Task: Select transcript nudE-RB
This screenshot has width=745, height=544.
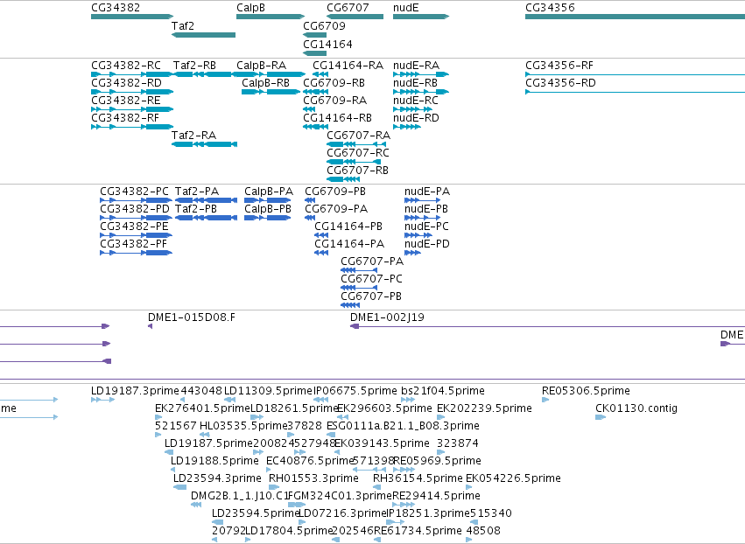Action: click(x=415, y=82)
